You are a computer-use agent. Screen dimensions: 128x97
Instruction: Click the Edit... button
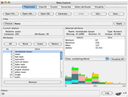[x=99, y=14]
